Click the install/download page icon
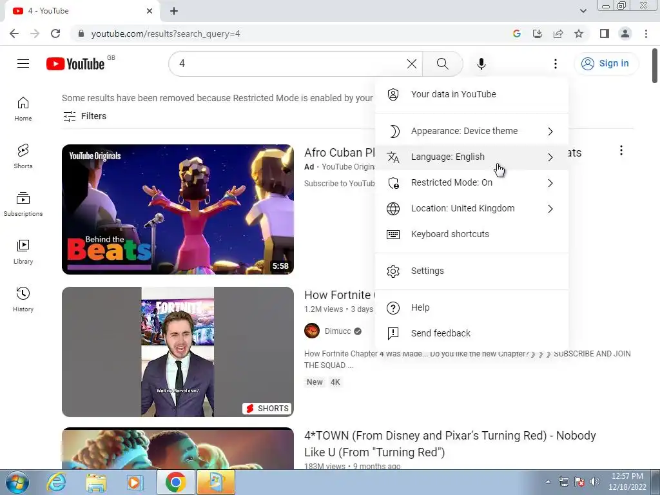 [x=538, y=34]
